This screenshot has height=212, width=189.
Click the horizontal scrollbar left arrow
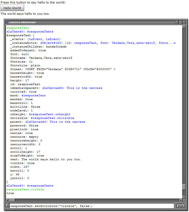tap(7, 200)
